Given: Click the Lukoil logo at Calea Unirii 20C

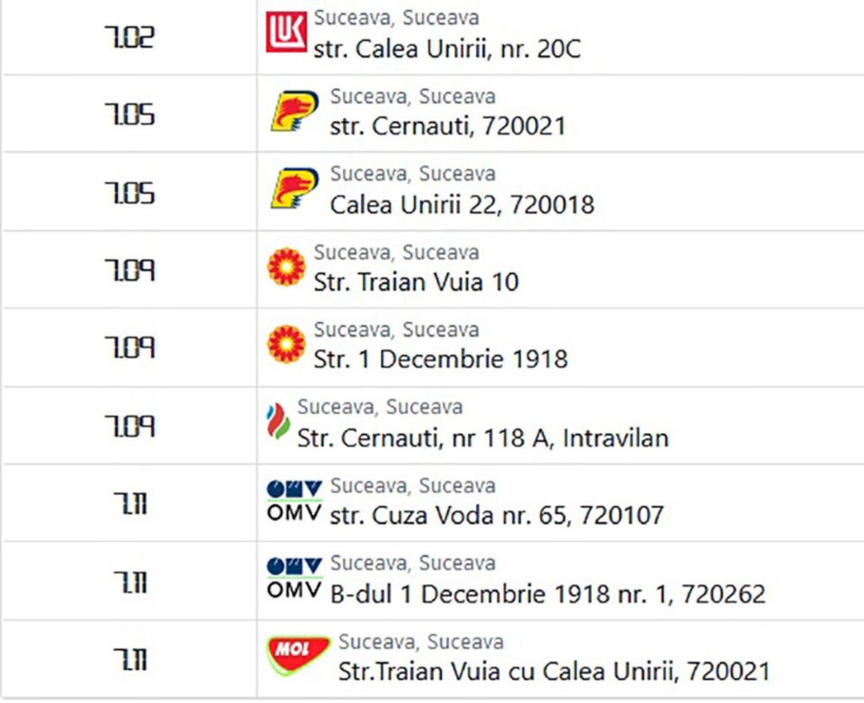Looking at the screenshot, I should pyautogui.click(x=286, y=32).
